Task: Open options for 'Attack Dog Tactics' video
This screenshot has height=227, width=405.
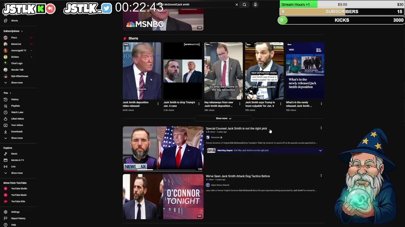Action: coord(321,176)
